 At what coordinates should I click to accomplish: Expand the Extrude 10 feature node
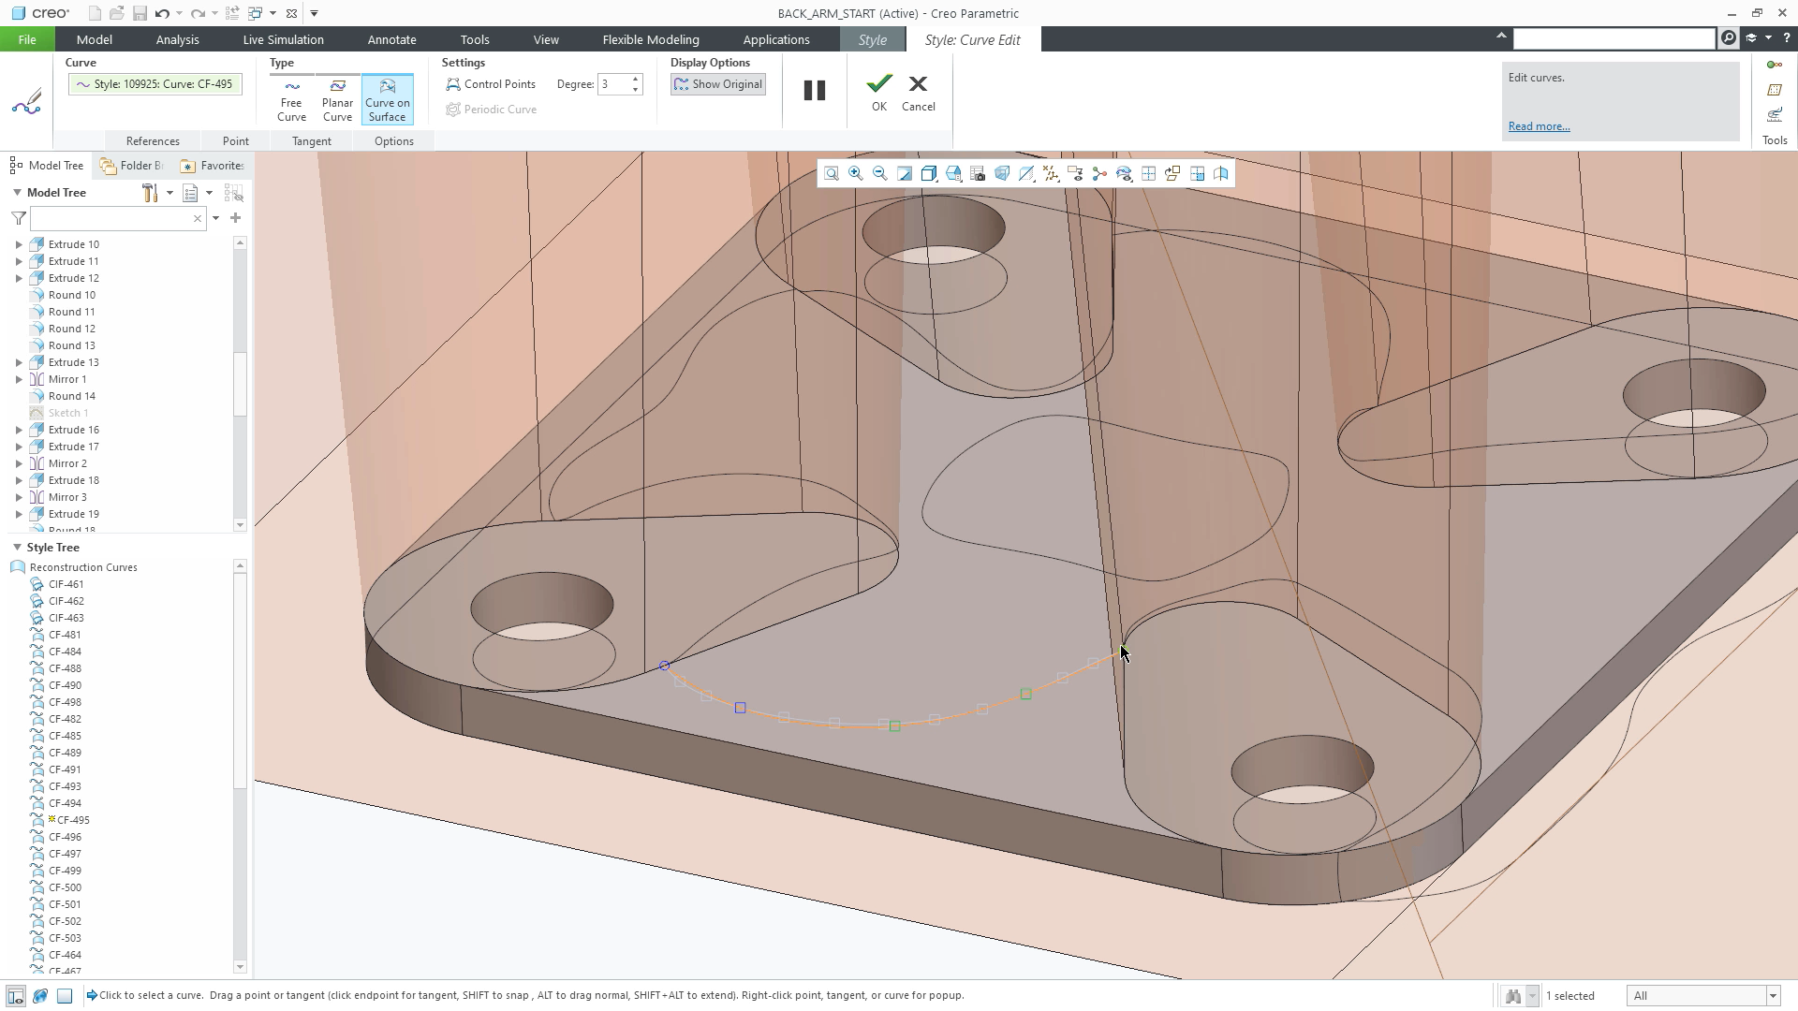click(x=19, y=244)
